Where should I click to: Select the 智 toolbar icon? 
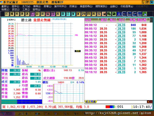pos(58,14)
